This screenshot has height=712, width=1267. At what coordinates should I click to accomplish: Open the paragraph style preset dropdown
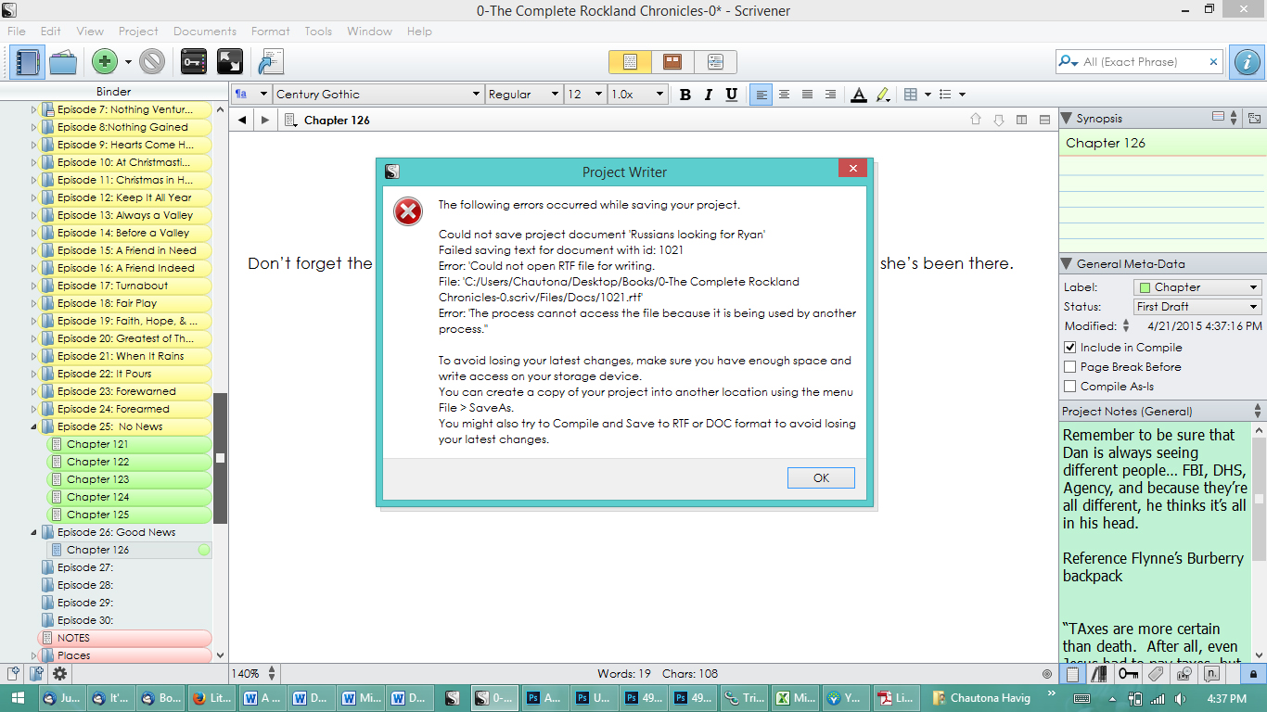click(x=250, y=95)
